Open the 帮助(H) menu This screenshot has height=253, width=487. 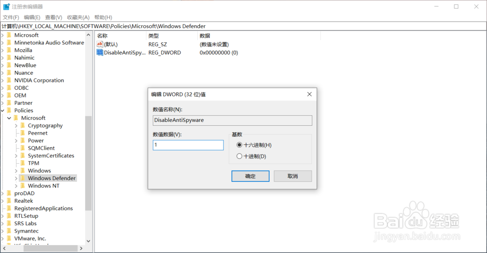click(x=103, y=18)
